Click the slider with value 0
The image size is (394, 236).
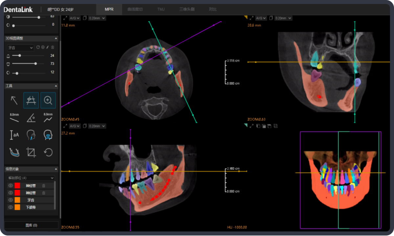29,25
